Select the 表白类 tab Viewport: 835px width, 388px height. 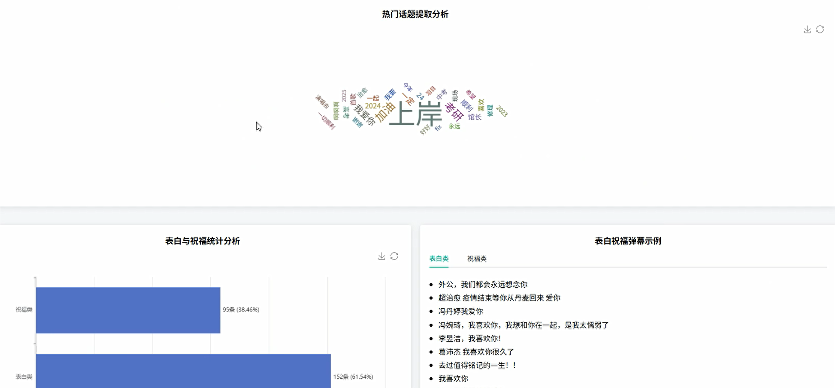439,259
